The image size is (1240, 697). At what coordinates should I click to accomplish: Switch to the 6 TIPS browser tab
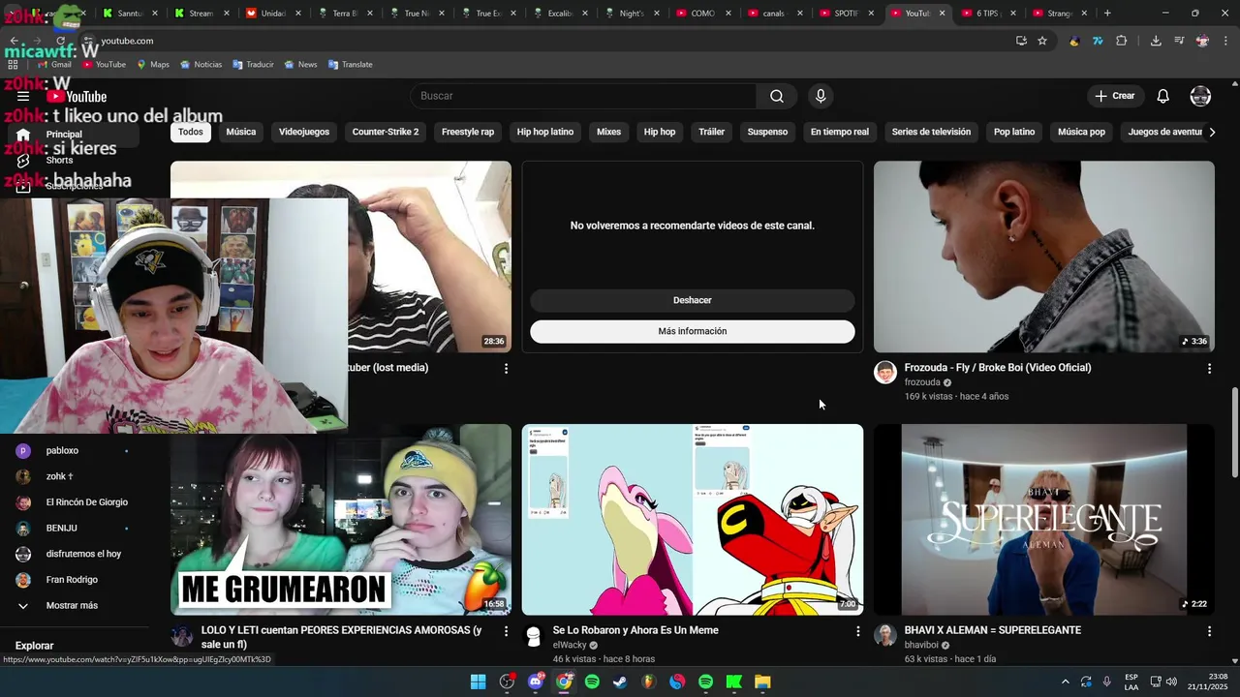click(988, 14)
